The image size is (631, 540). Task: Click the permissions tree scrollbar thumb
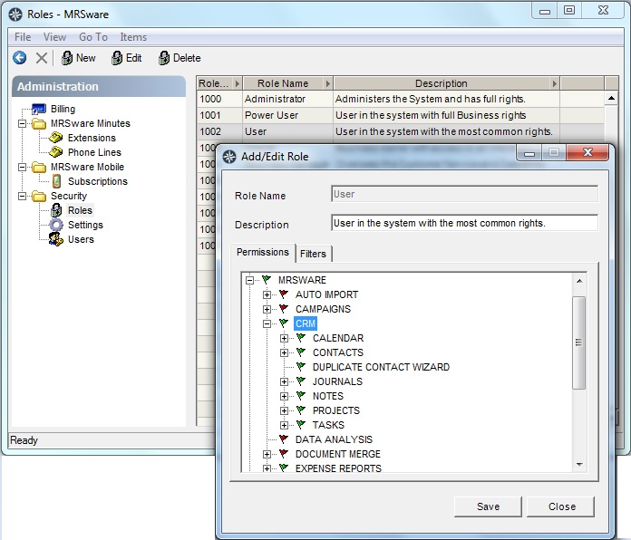579,342
